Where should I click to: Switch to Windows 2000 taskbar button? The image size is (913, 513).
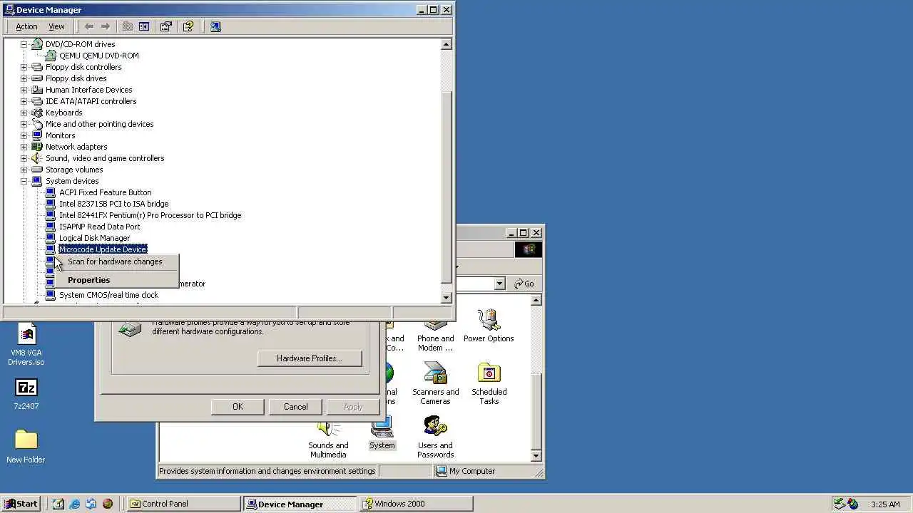[x=416, y=504]
